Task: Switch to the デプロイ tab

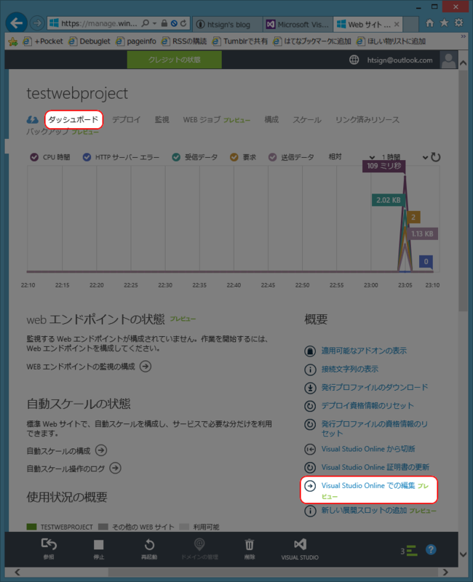Action: pos(126,119)
